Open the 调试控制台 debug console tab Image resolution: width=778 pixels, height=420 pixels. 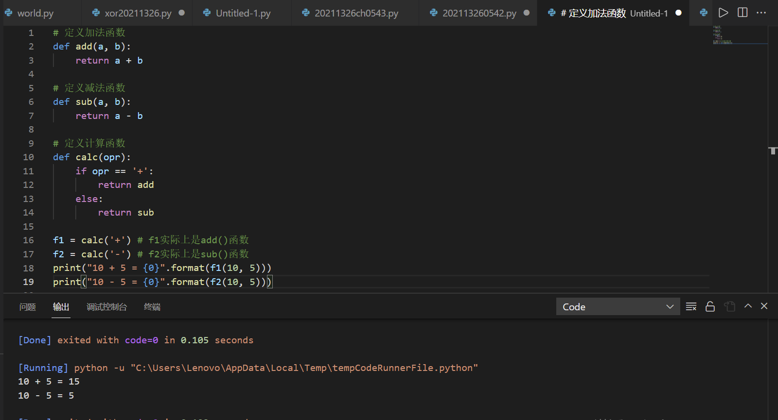106,307
